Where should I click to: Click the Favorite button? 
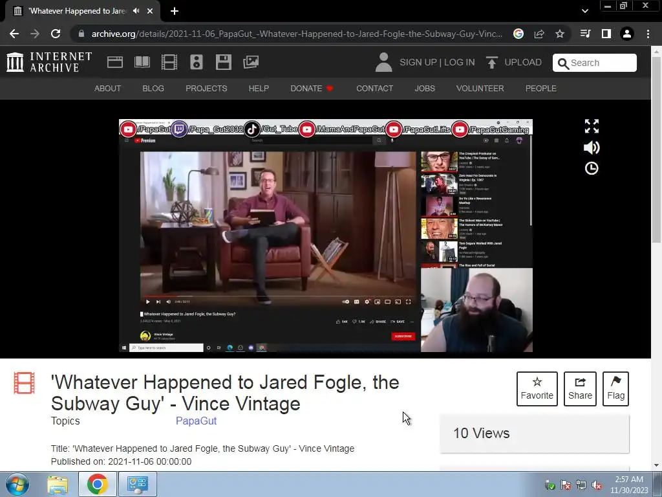point(537,389)
